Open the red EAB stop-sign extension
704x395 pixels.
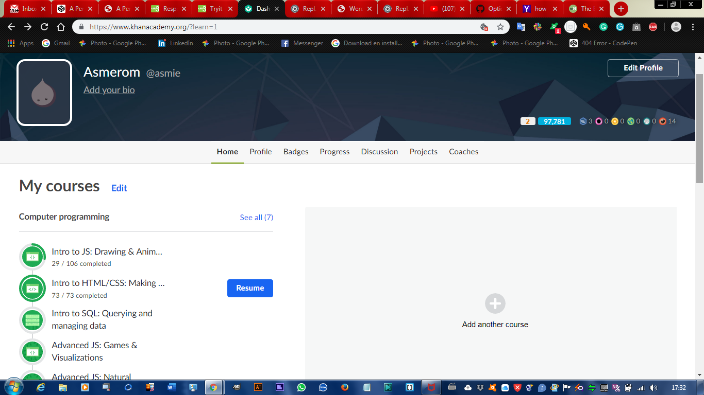[653, 27]
